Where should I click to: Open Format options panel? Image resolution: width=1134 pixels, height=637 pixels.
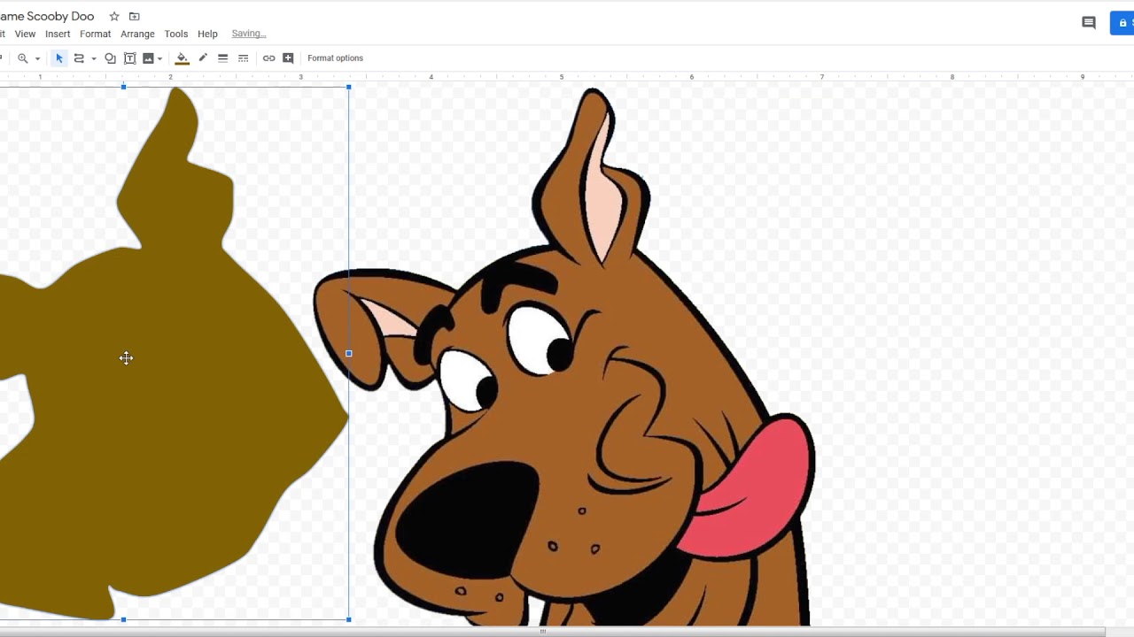pos(335,58)
